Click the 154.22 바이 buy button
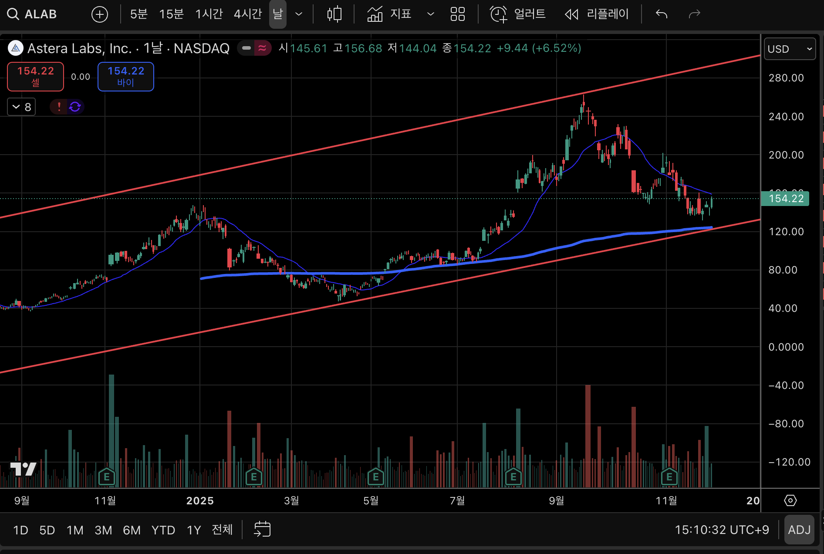 (126, 76)
